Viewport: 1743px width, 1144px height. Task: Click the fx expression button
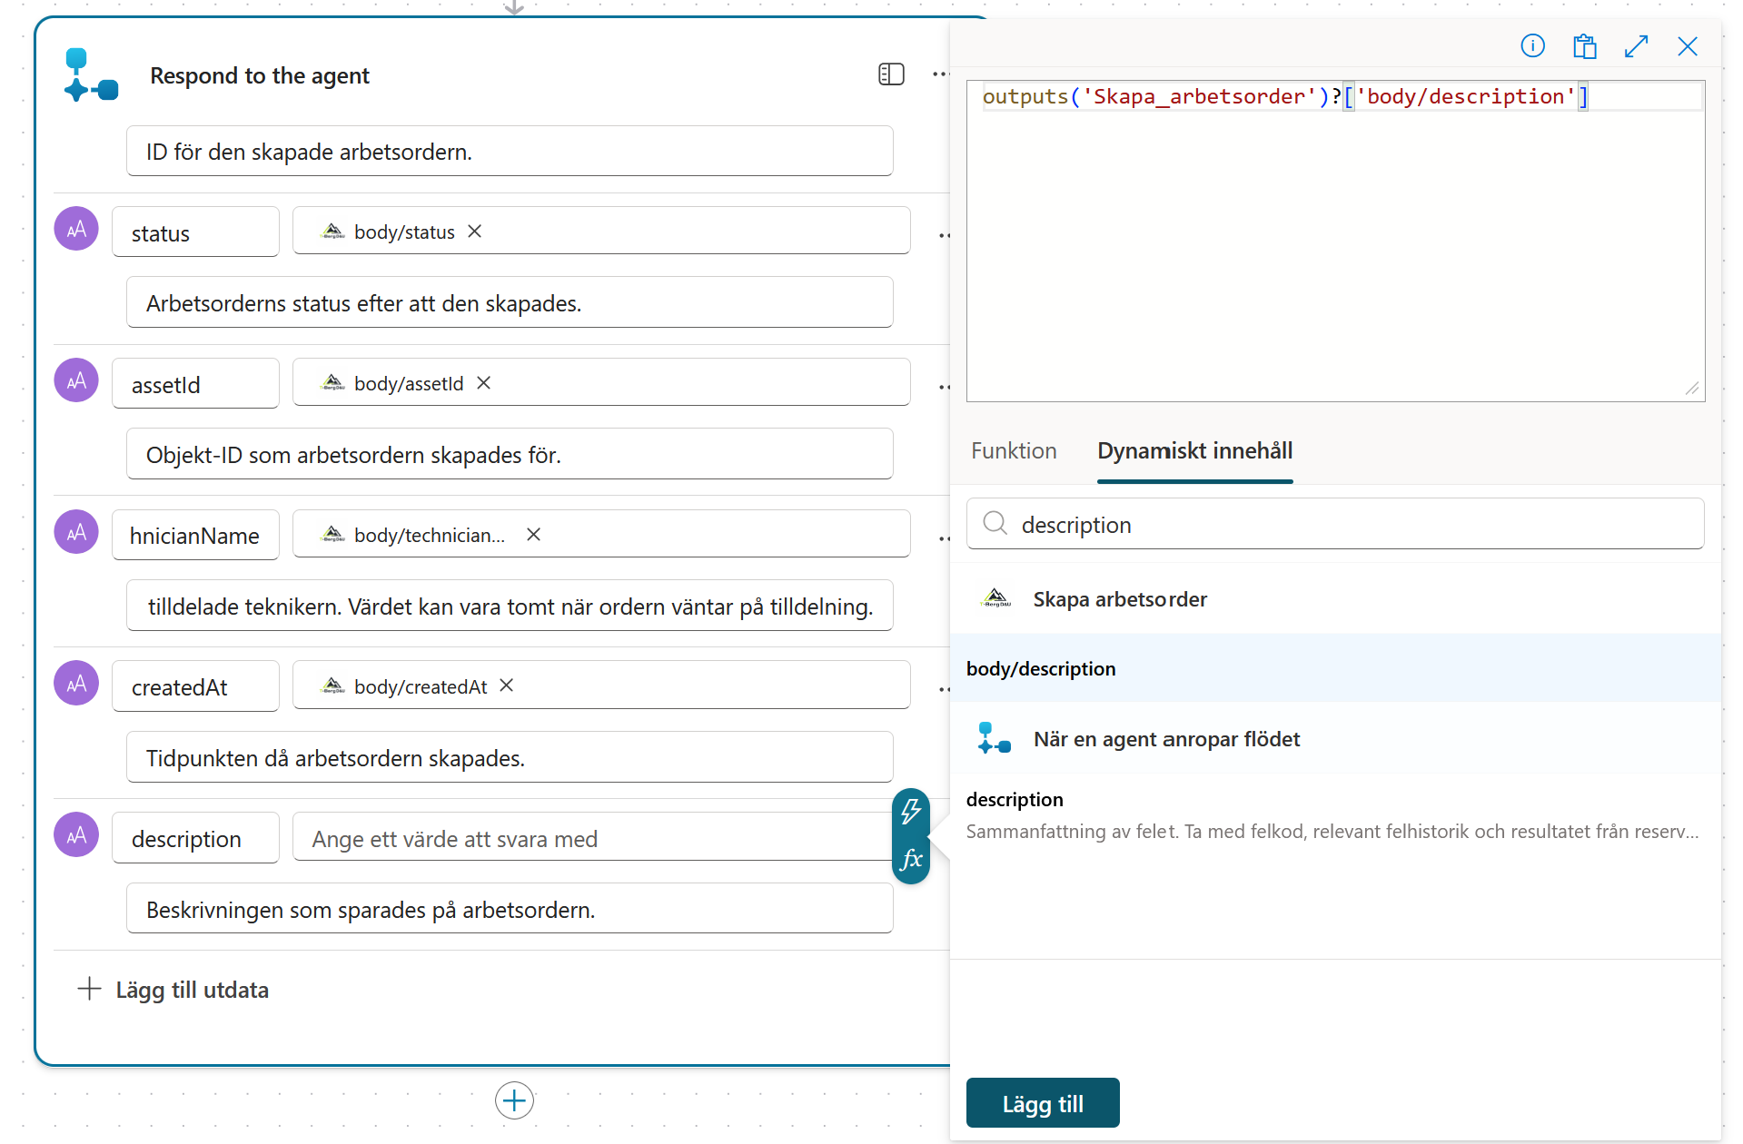pos(911,859)
